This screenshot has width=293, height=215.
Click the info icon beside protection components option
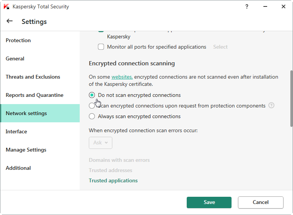point(271,106)
